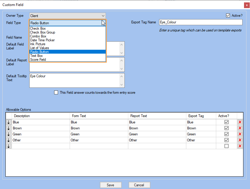Choose List of Values field type
The height and width of the screenshot is (189, 250).
coord(68,48)
